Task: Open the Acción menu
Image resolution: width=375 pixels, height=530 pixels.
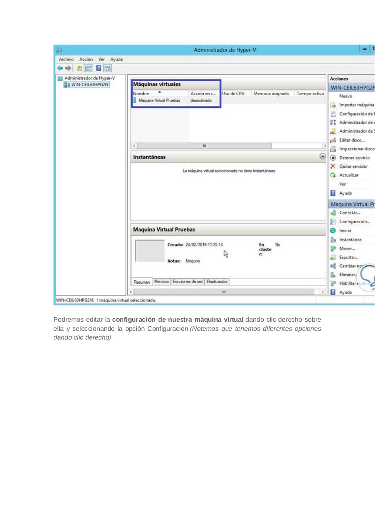Action: coord(86,59)
